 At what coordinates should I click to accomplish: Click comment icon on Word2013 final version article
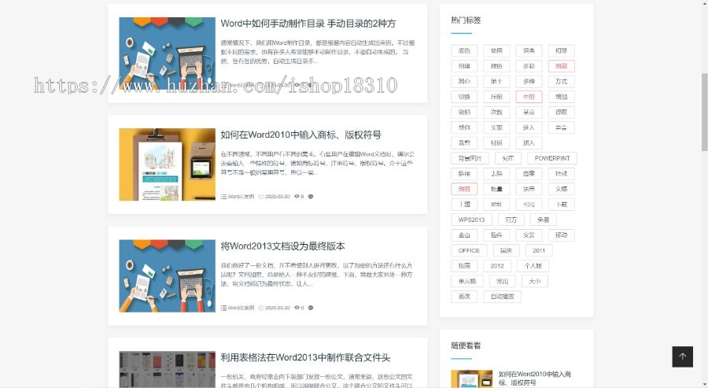[x=311, y=308]
